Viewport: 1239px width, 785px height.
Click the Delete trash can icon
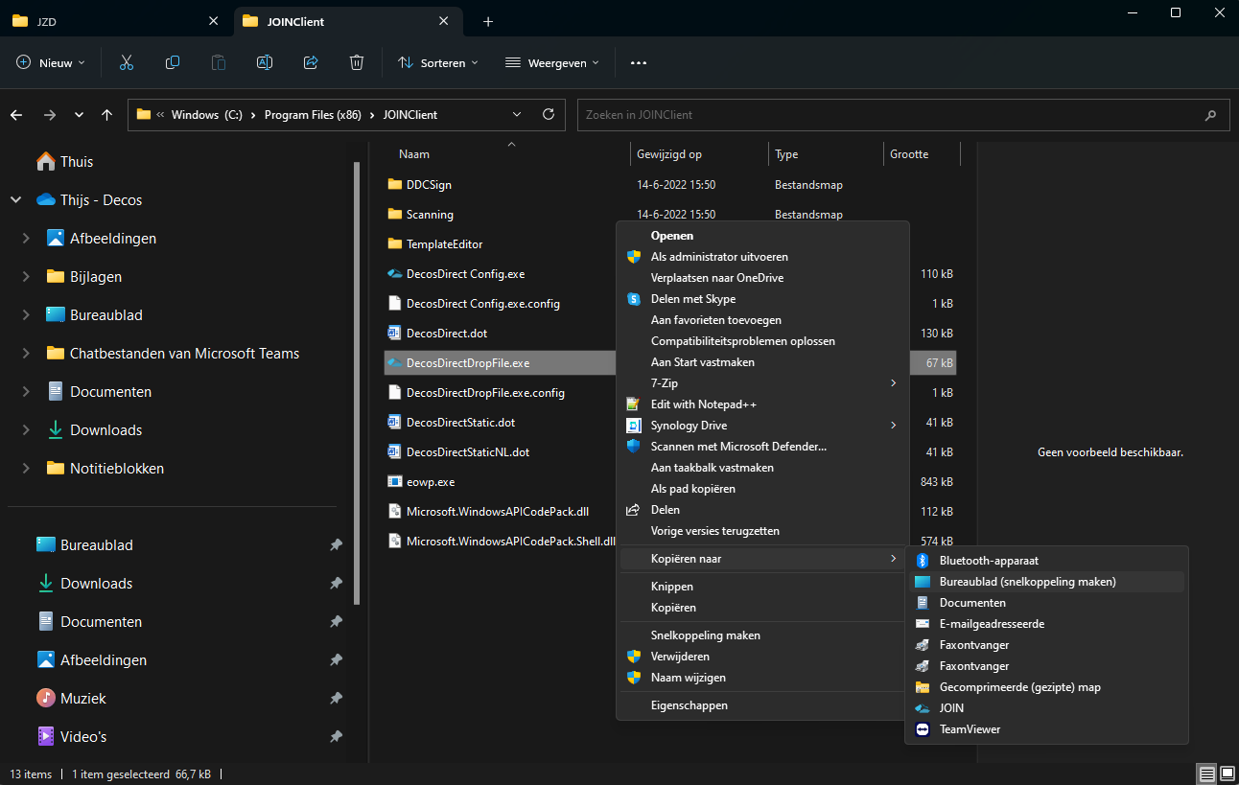[357, 62]
